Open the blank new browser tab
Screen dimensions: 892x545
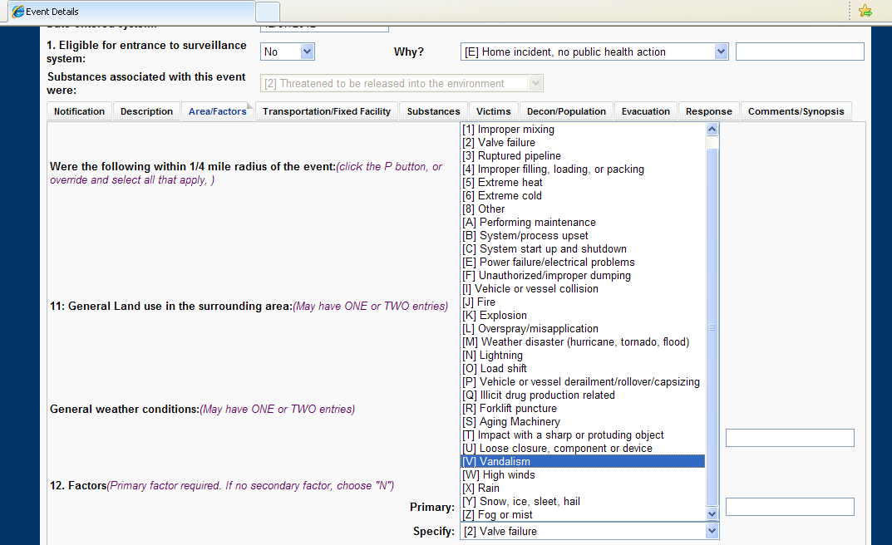(x=268, y=12)
